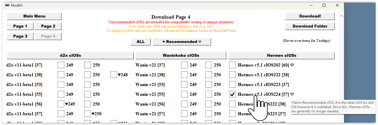Screen dimensions: 378x125
Task: Check slot 250 for Wanin-v21 [37]
Action: [x=208, y=65]
